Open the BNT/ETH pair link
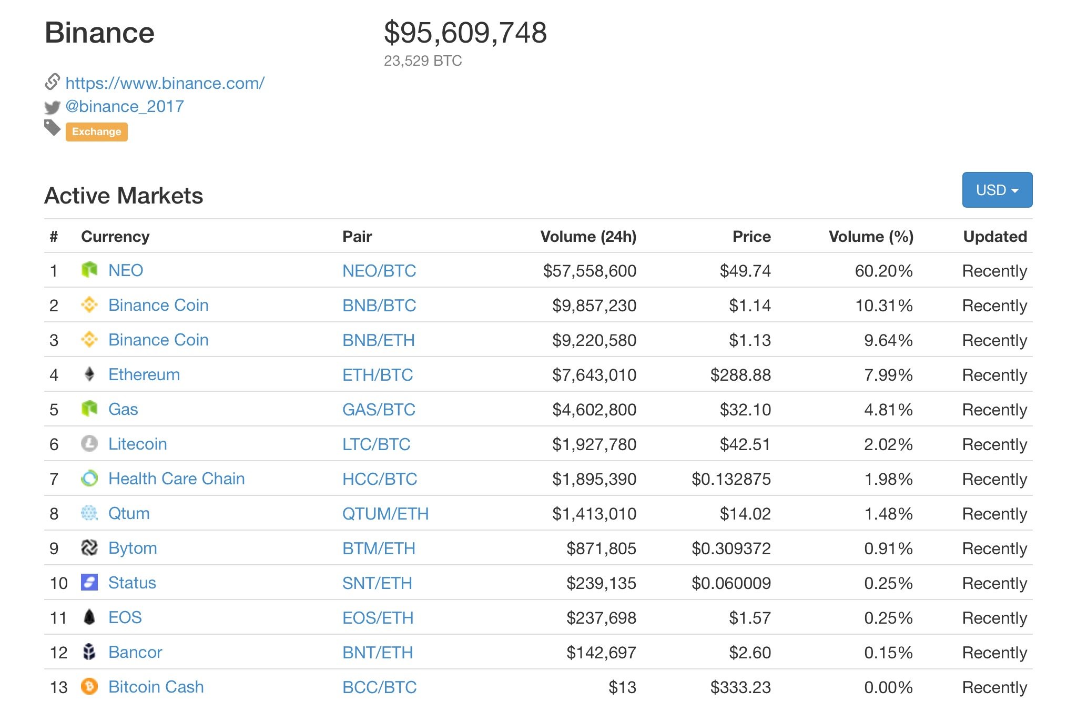 378,653
